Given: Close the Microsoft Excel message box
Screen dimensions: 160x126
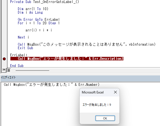Looking at the screenshot, I should click(x=115, y=92).
